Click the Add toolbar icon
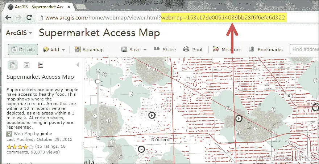 [46, 49]
